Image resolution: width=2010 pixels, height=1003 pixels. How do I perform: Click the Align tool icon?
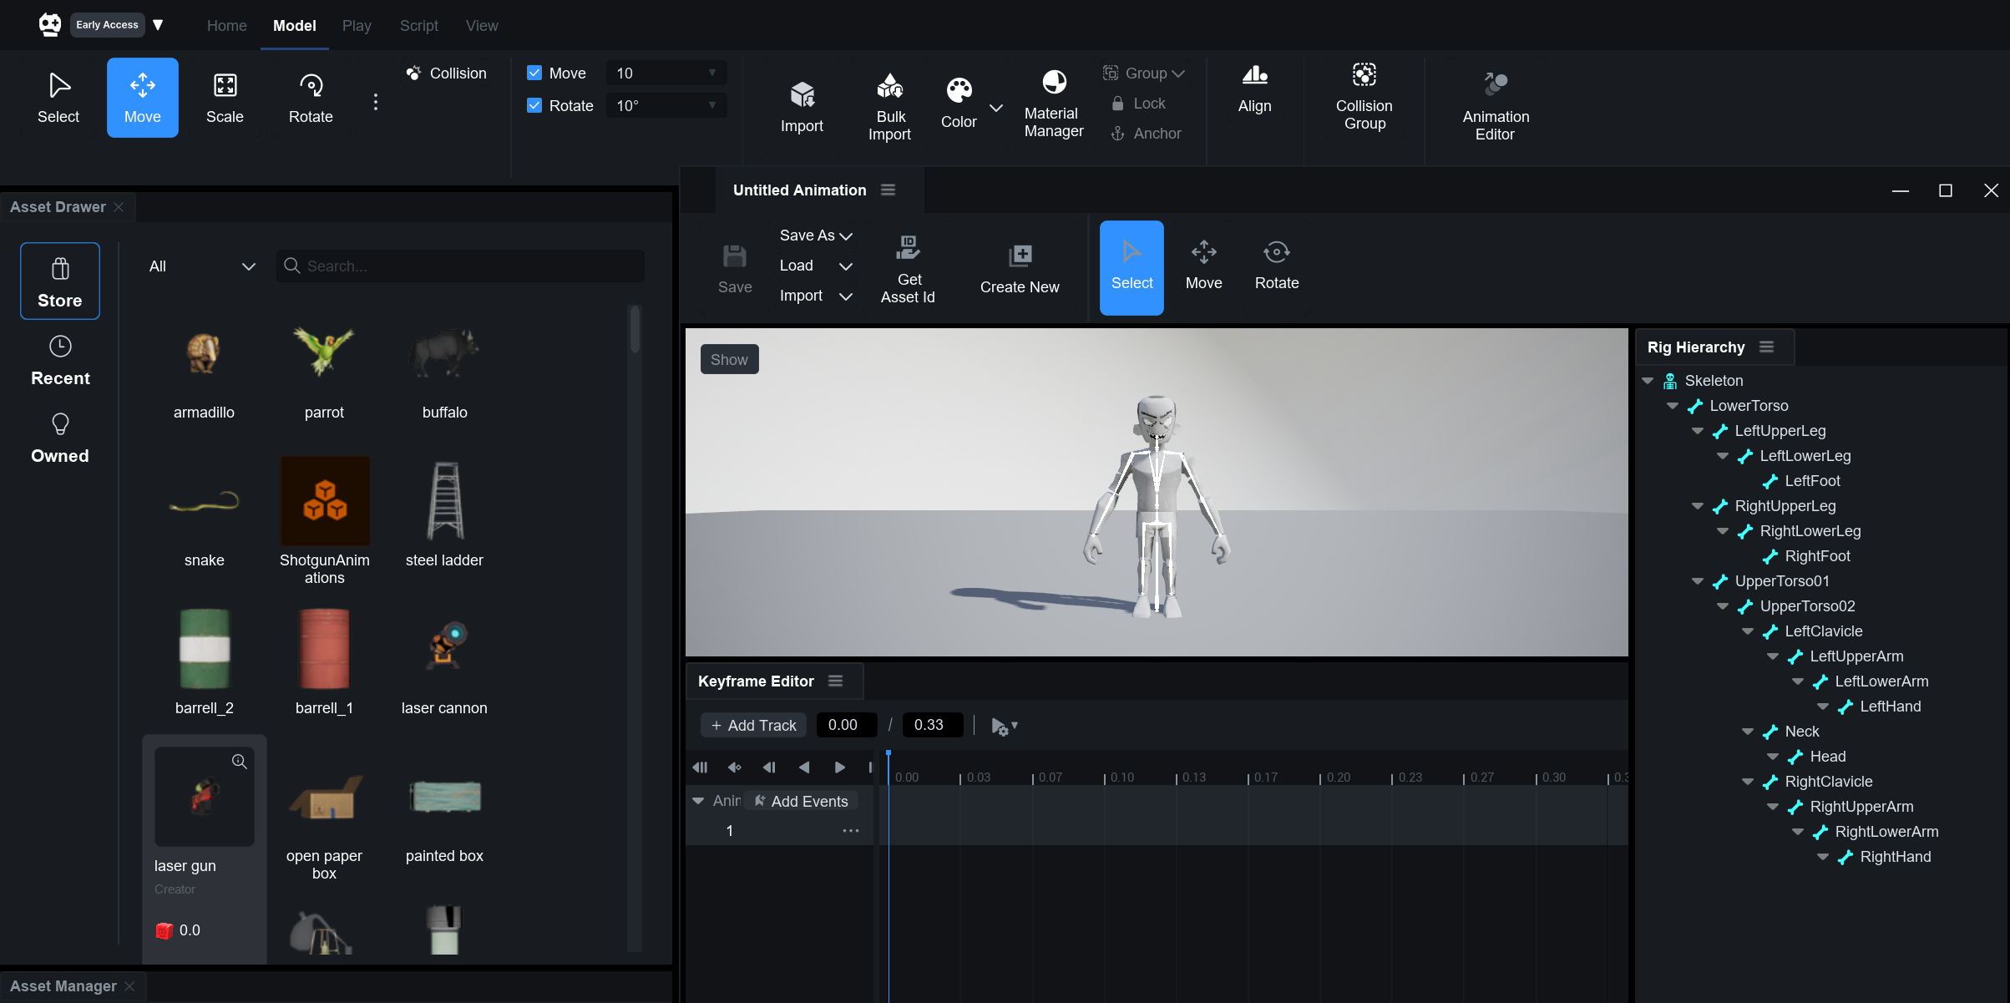1254,76
